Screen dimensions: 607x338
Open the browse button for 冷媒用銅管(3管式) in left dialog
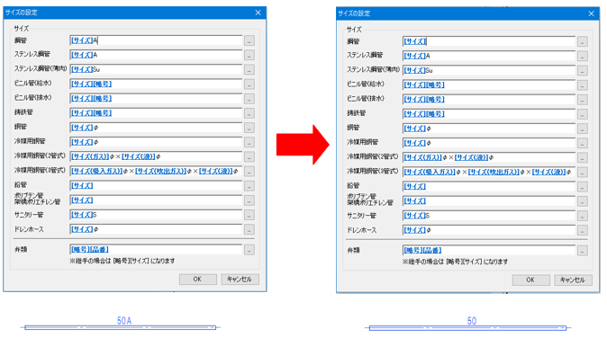click(249, 172)
